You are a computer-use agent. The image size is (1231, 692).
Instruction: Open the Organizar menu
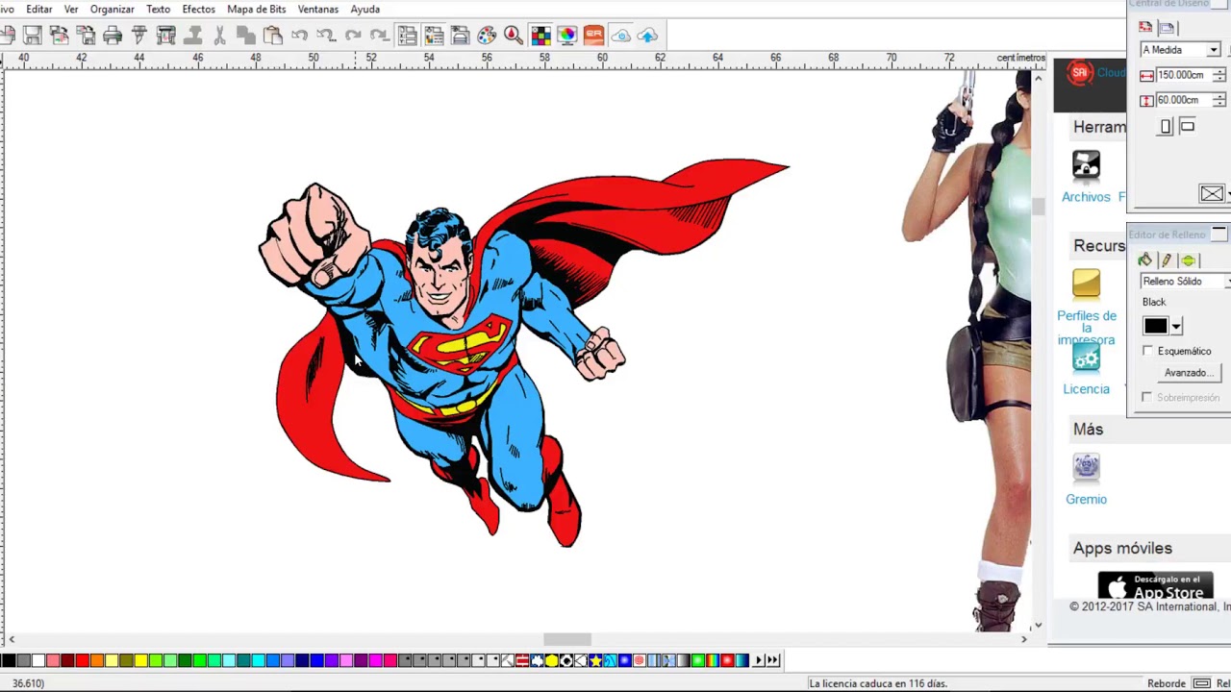pos(113,10)
